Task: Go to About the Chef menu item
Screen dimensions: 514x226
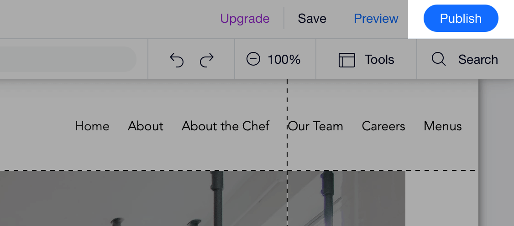Action: pos(226,126)
